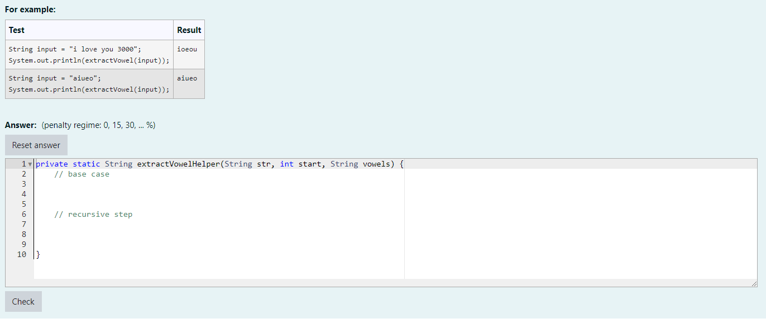Click the aiueo expected result cell

187,78
